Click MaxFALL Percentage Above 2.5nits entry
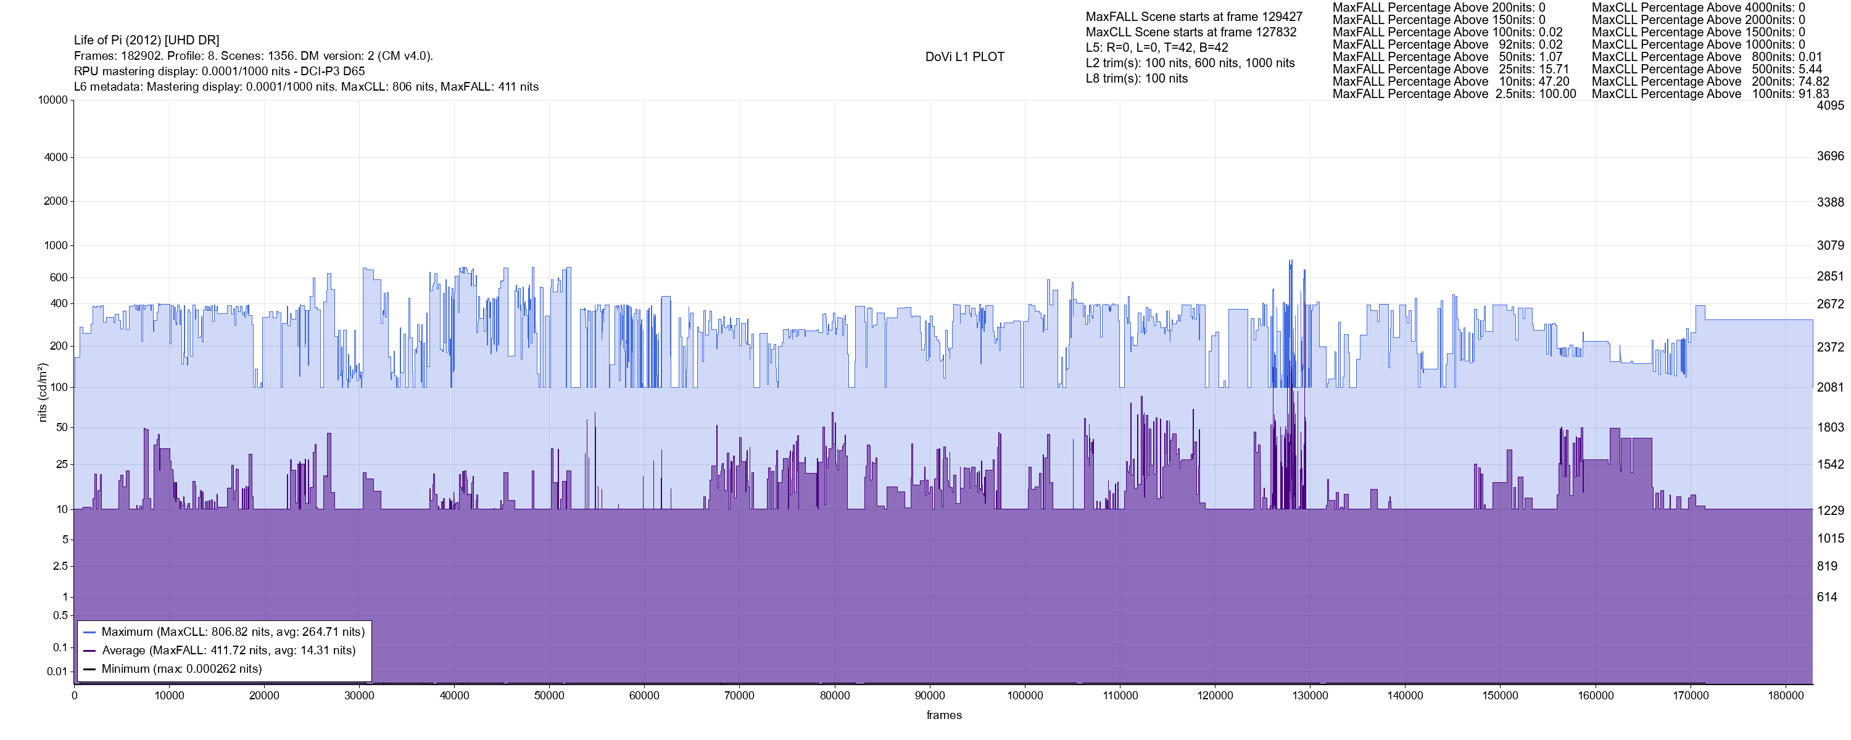This screenshot has height=740, width=1851. pos(1454,94)
